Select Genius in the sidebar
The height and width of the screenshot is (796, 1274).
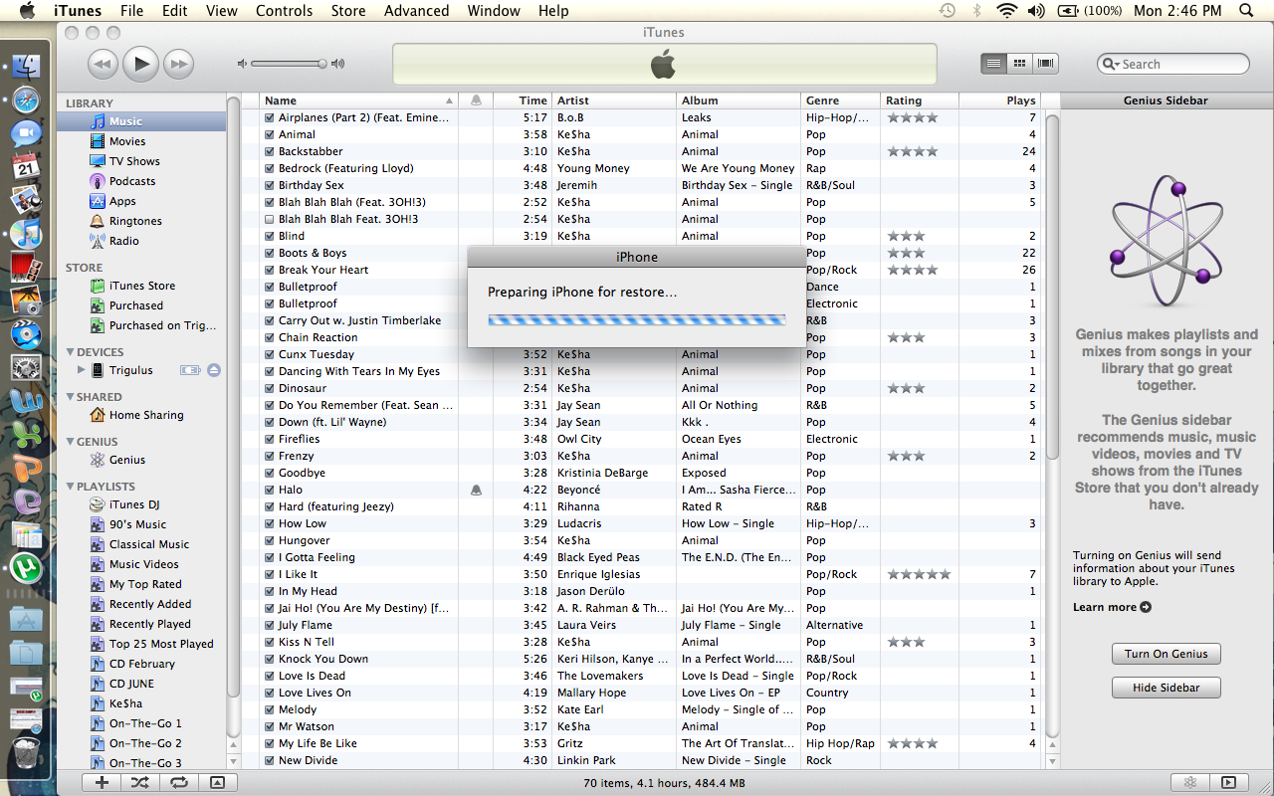coord(127,460)
